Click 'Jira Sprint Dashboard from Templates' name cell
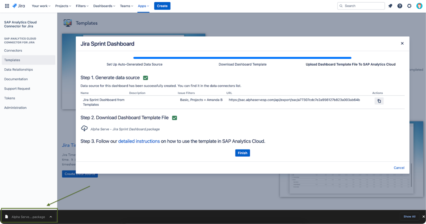The height and width of the screenshot is (224, 426). click(104, 102)
